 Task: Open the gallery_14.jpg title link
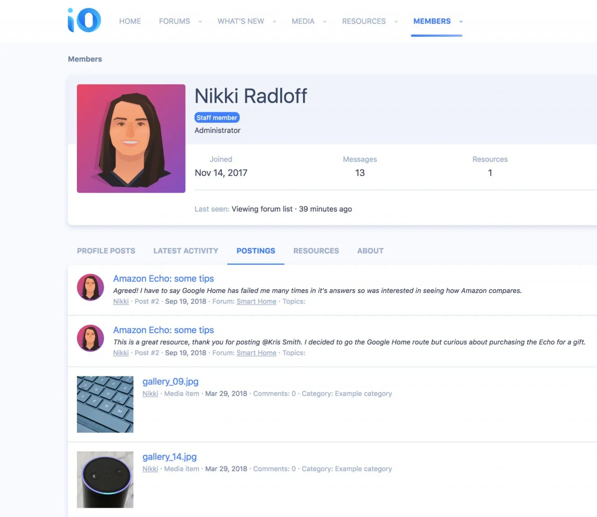pyautogui.click(x=169, y=457)
